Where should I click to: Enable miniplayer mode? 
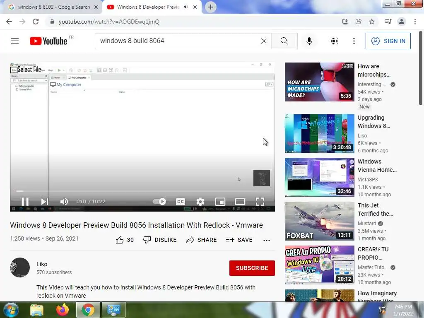point(220,202)
